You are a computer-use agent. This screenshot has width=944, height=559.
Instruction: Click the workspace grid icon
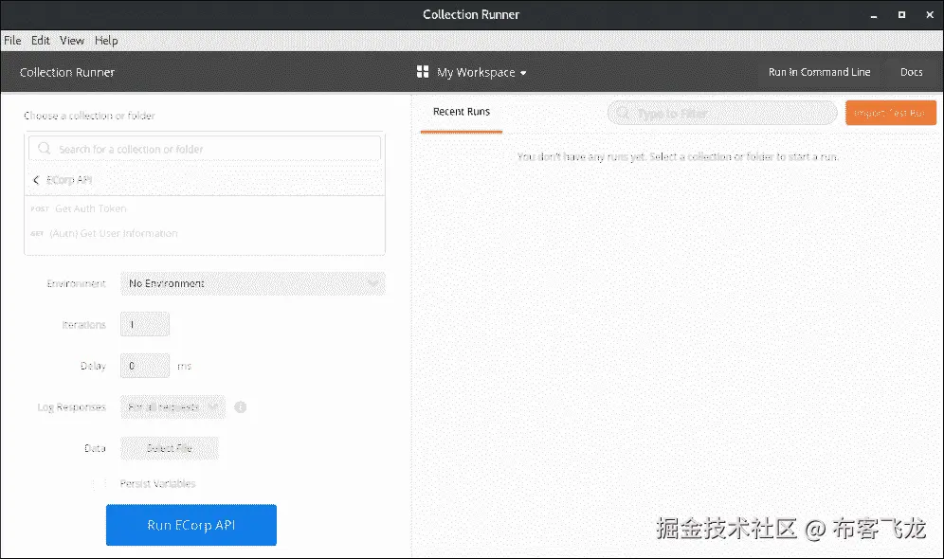[423, 72]
